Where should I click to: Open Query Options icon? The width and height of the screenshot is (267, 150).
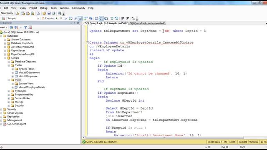click(76, 18)
